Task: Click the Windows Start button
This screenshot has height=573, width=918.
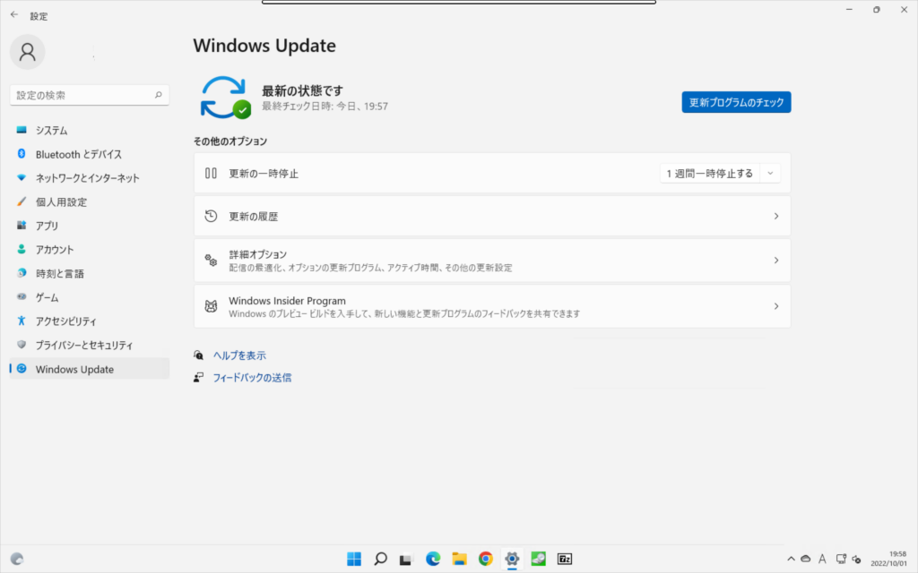Action: [354, 559]
